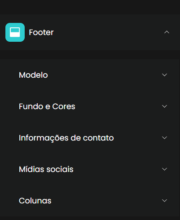The image size is (180, 220).
Task: Click the arrow icon next to Informações de contato
Action: 164,138
